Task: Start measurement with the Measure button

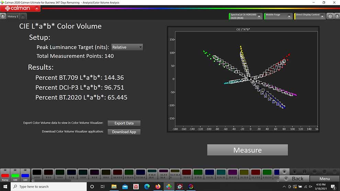Action: (x=247, y=150)
